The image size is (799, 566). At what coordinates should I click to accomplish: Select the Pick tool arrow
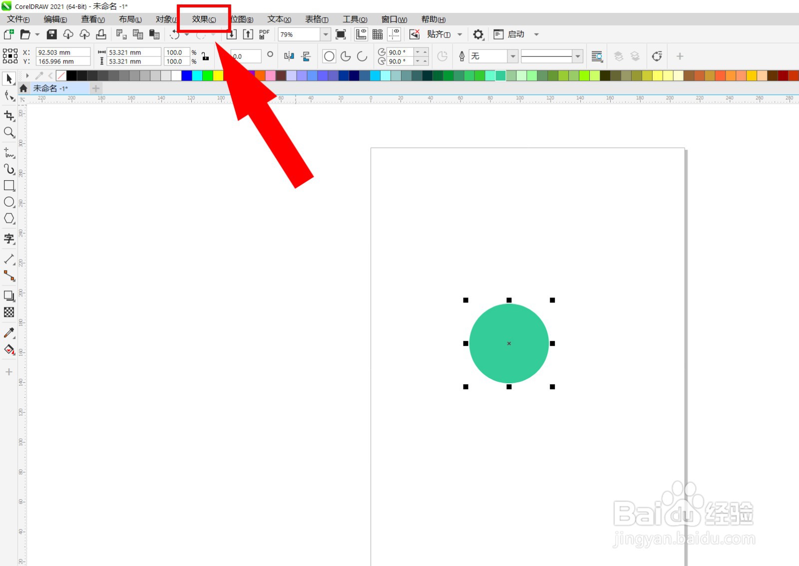click(x=9, y=79)
